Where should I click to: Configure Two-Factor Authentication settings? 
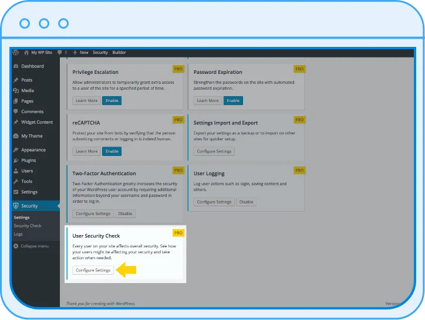coord(93,213)
